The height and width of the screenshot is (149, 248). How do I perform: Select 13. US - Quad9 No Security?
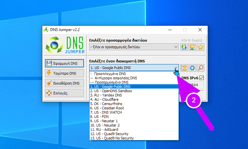134,138
